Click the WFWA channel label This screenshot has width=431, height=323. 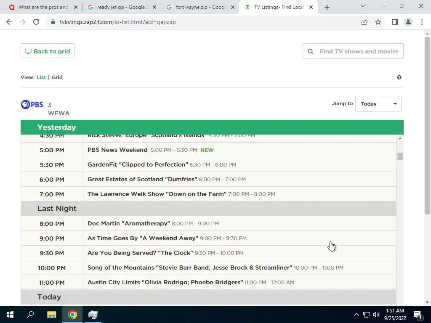pos(59,113)
